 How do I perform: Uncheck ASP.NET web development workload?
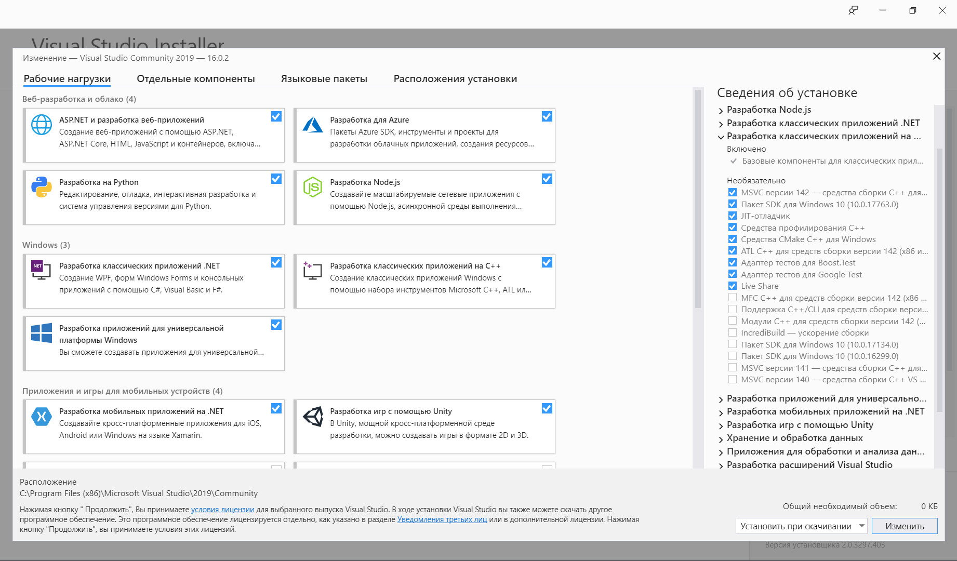276,116
